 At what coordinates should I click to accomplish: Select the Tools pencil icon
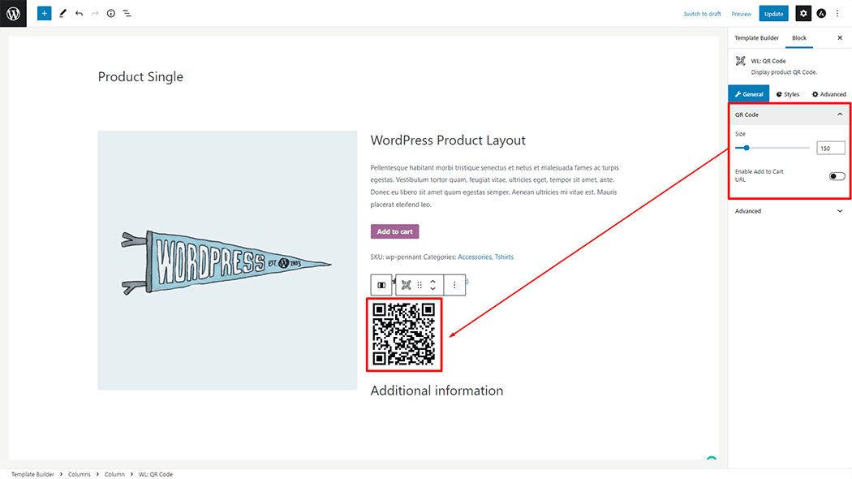(62, 14)
